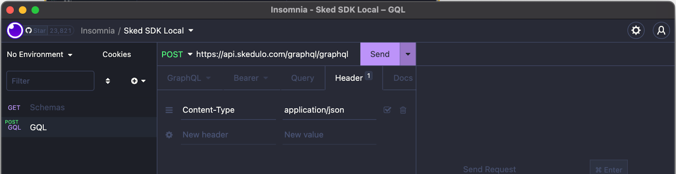Open the user account icon
The height and width of the screenshot is (174, 676).
(x=661, y=30)
